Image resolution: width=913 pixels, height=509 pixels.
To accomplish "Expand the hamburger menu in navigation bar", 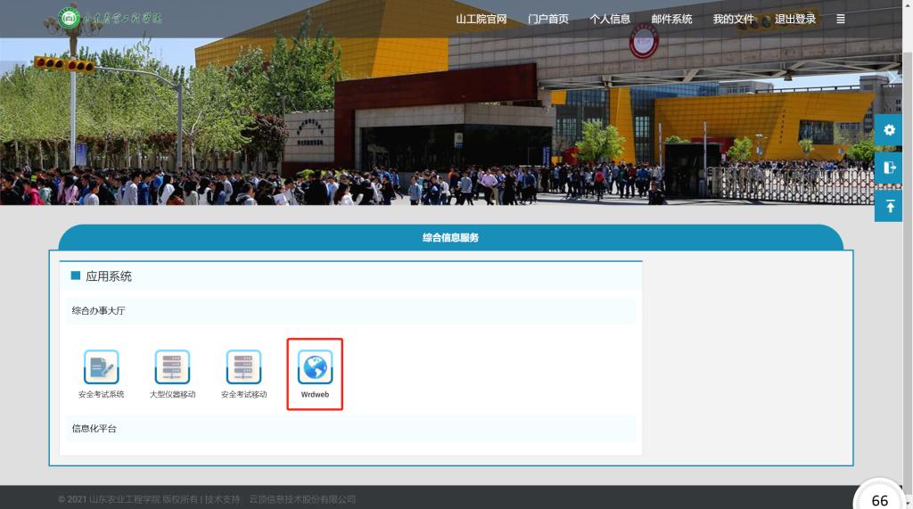I will 840,19.
